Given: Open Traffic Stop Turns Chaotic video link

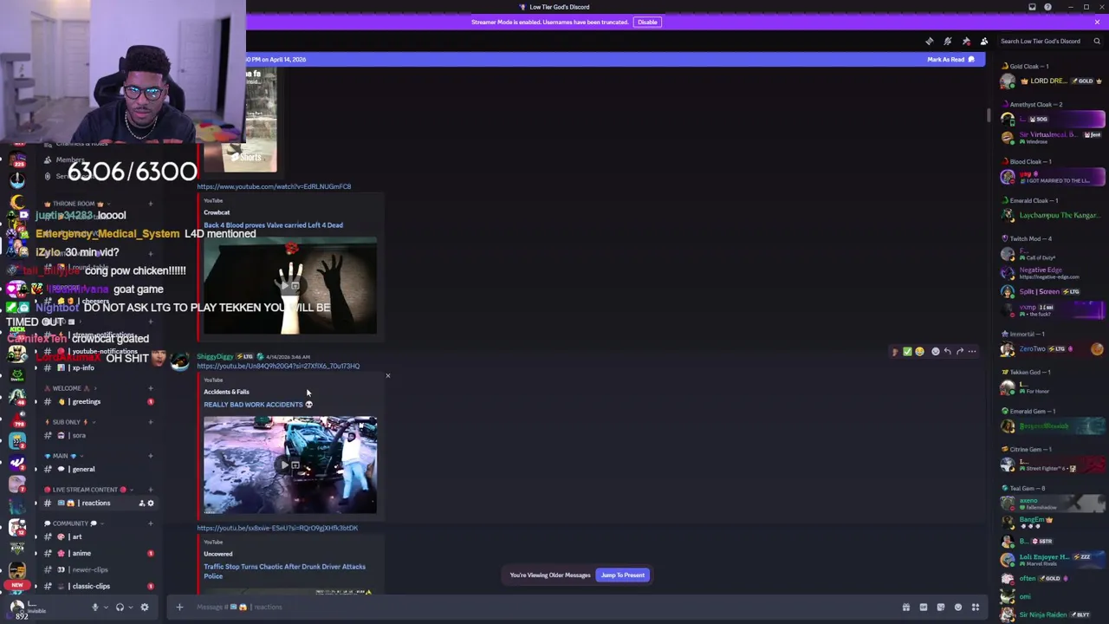Looking at the screenshot, I should [284, 570].
